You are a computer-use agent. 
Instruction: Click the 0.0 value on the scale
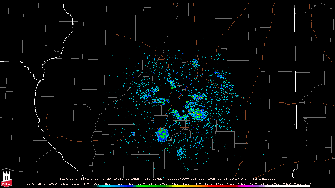coord(97,184)
